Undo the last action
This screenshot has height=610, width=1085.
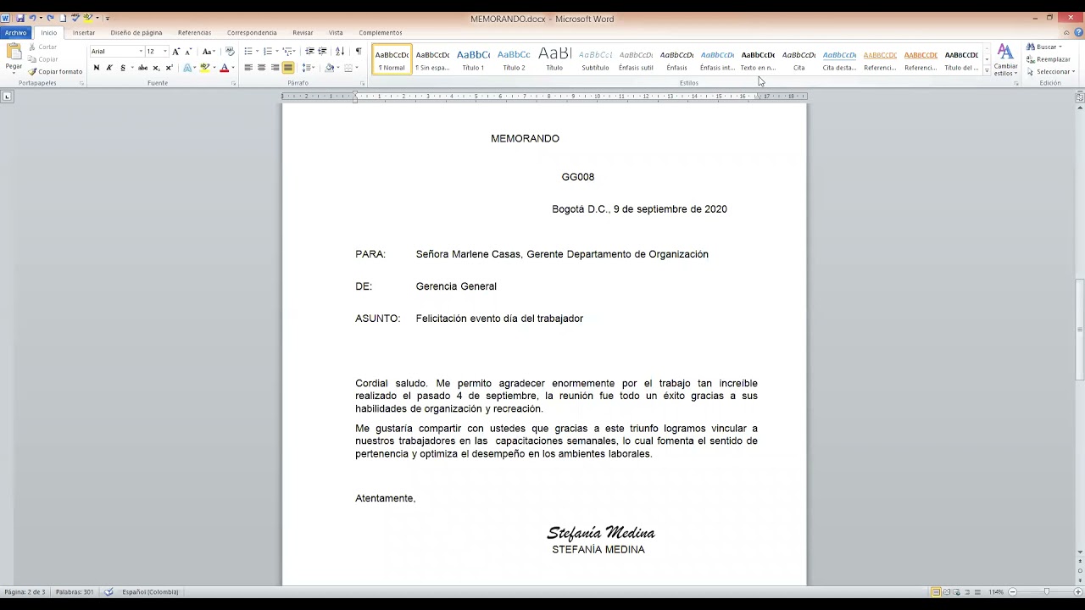(x=32, y=18)
